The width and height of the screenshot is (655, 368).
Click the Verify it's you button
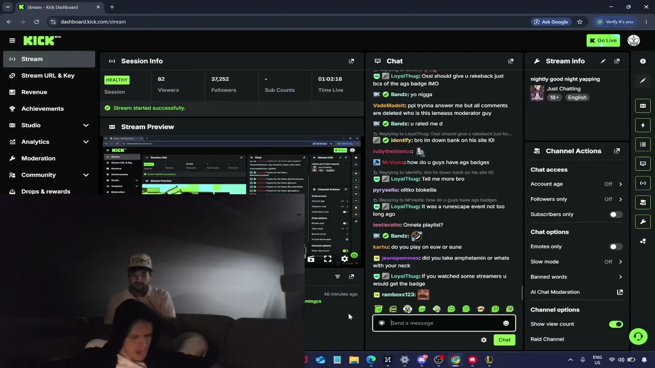pos(615,22)
